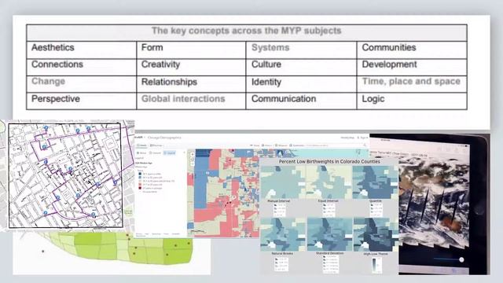Click the 'Aesthetics' table cell
This screenshot has height=283, width=503.
pos(82,50)
